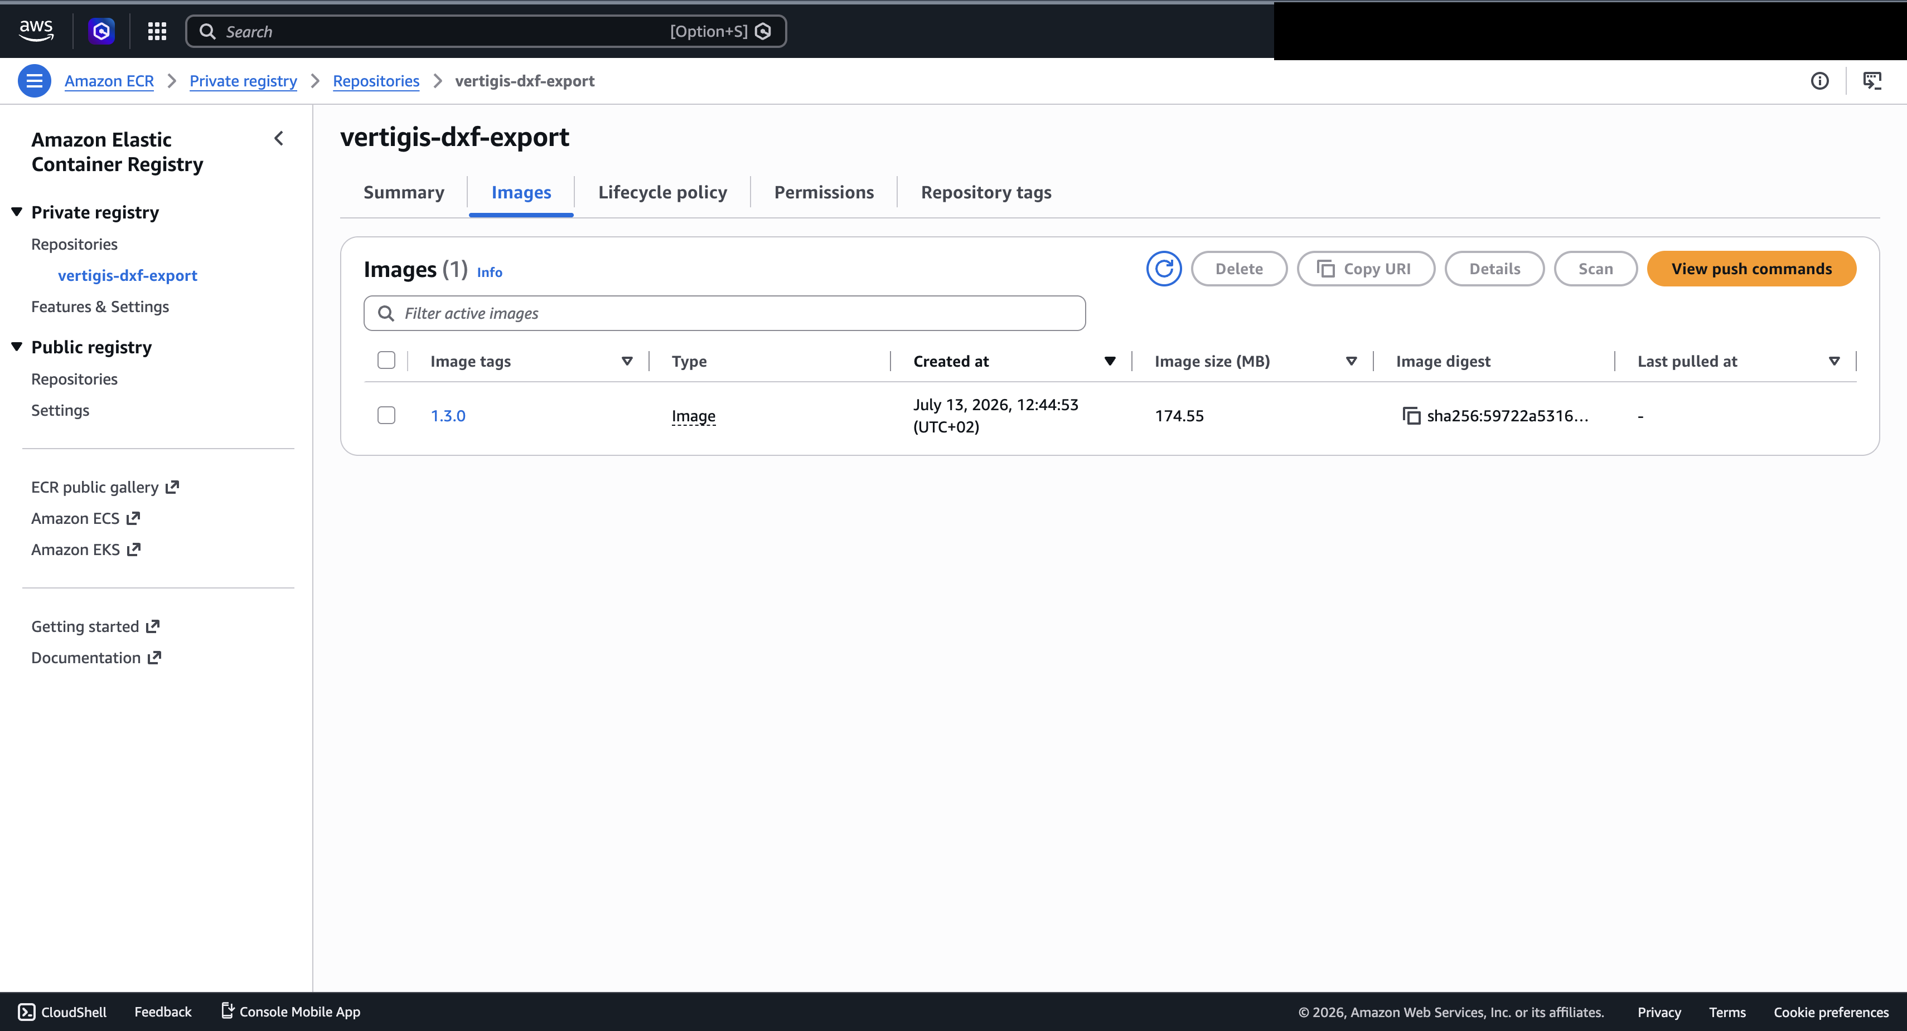Sort by Image tags column arrow
This screenshot has width=1907, height=1031.
click(627, 361)
